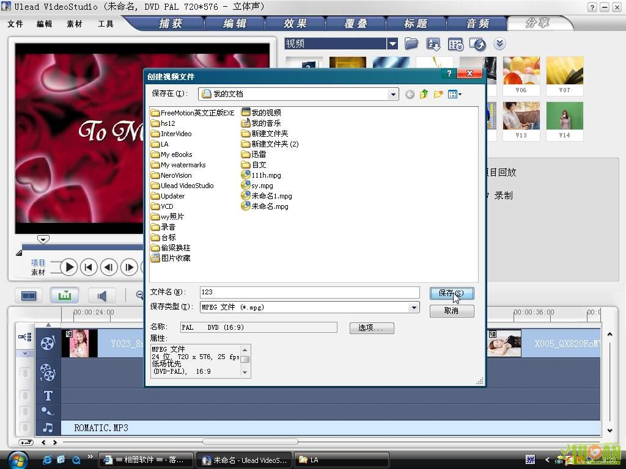Click the timeline horizontal scrollbar thumb
626x469 pixels.
250,442
